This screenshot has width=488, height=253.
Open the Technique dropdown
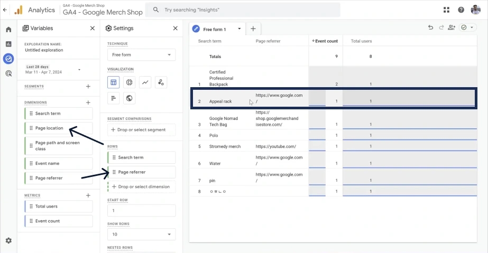[141, 55]
